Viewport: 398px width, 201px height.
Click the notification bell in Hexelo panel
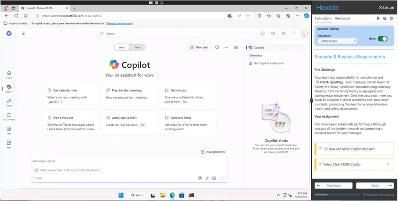click(378, 18)
